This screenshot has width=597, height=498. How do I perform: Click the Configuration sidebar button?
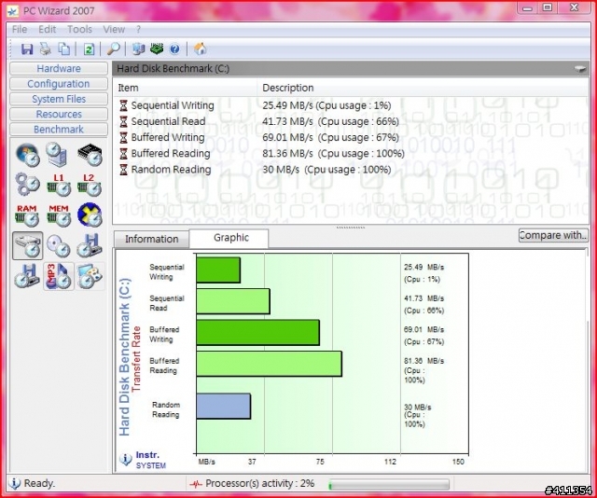[x=59, y=84]
